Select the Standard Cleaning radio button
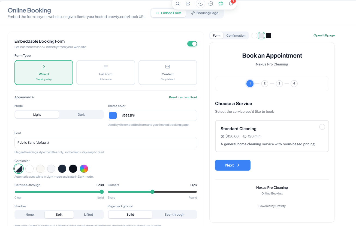The width and height of the screenshot is (356, 226). point(322,127)
